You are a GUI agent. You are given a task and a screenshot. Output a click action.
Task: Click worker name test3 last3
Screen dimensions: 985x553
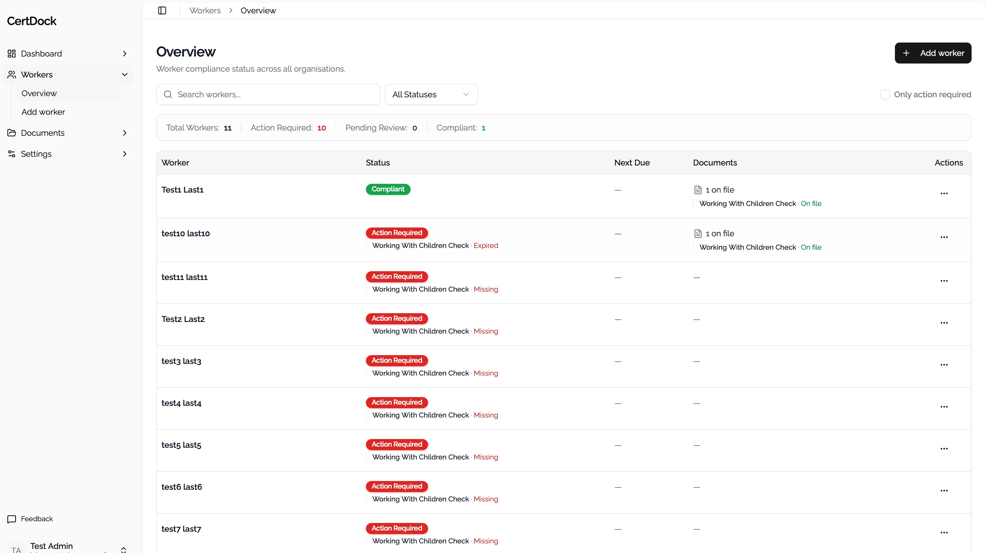point(181,361)
